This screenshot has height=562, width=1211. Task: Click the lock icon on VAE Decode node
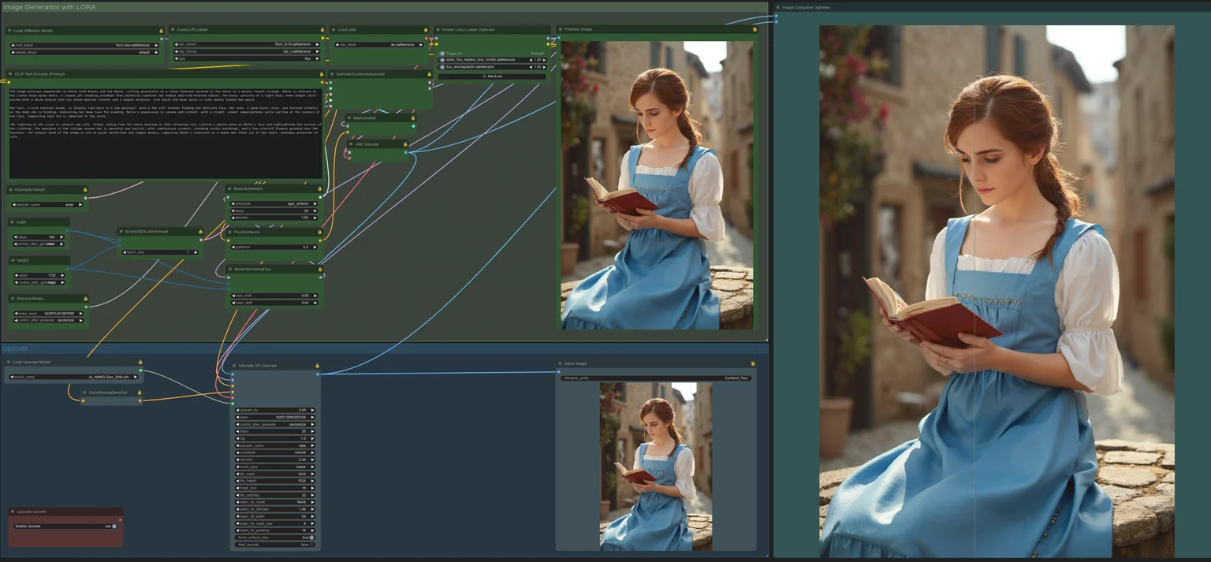(406, 144)
